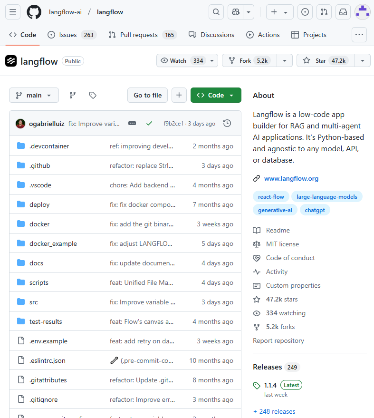Click the .env.example file icon
The height and width of the screenshot is (418, 374).
pyautogui.click(x=21, y=340)
